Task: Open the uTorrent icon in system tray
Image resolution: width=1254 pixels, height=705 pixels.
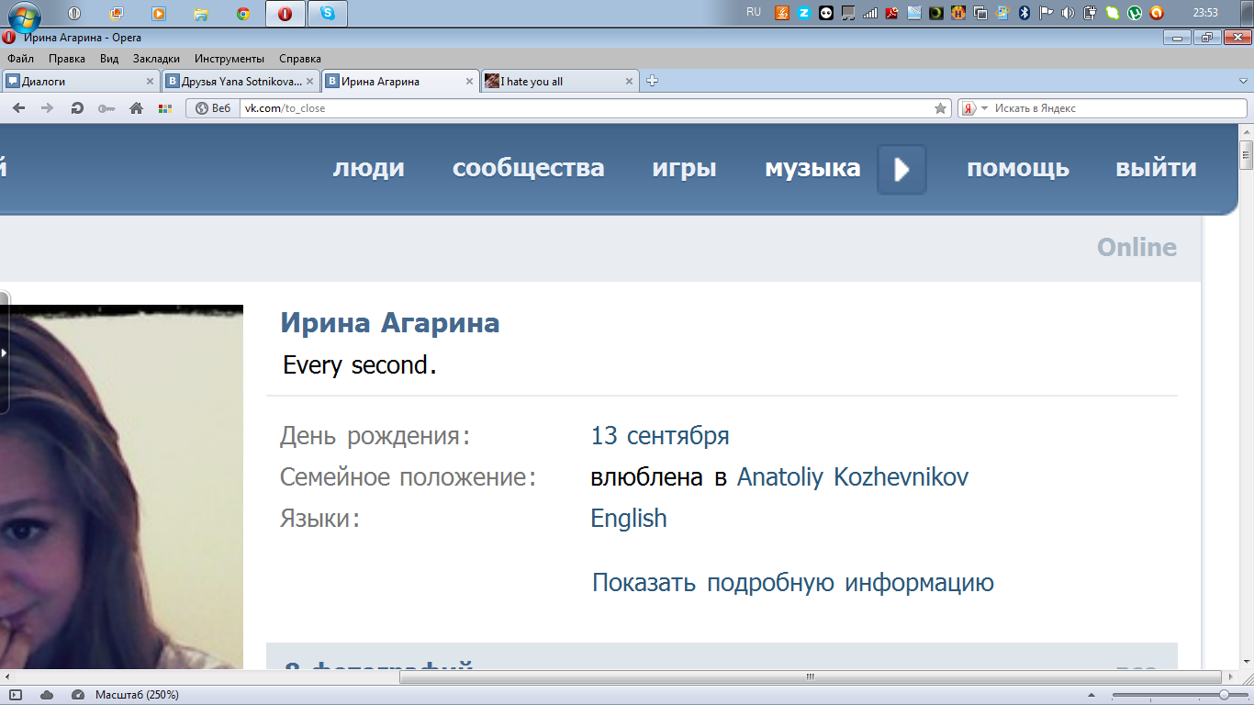Action: (x=1135, y=13)
